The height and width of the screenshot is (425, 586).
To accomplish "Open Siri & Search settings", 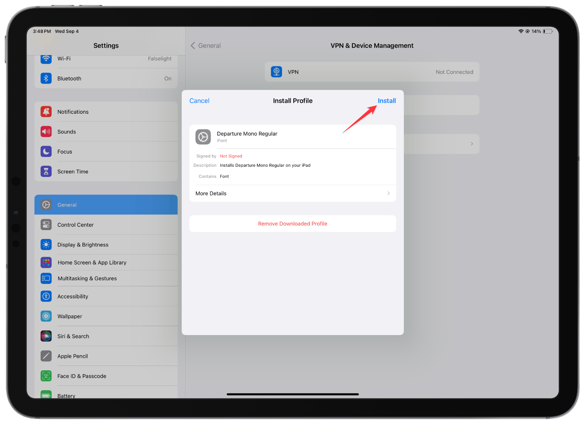I will coord(106,336).
